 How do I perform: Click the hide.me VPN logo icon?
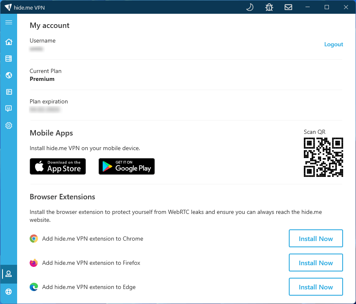8,7
